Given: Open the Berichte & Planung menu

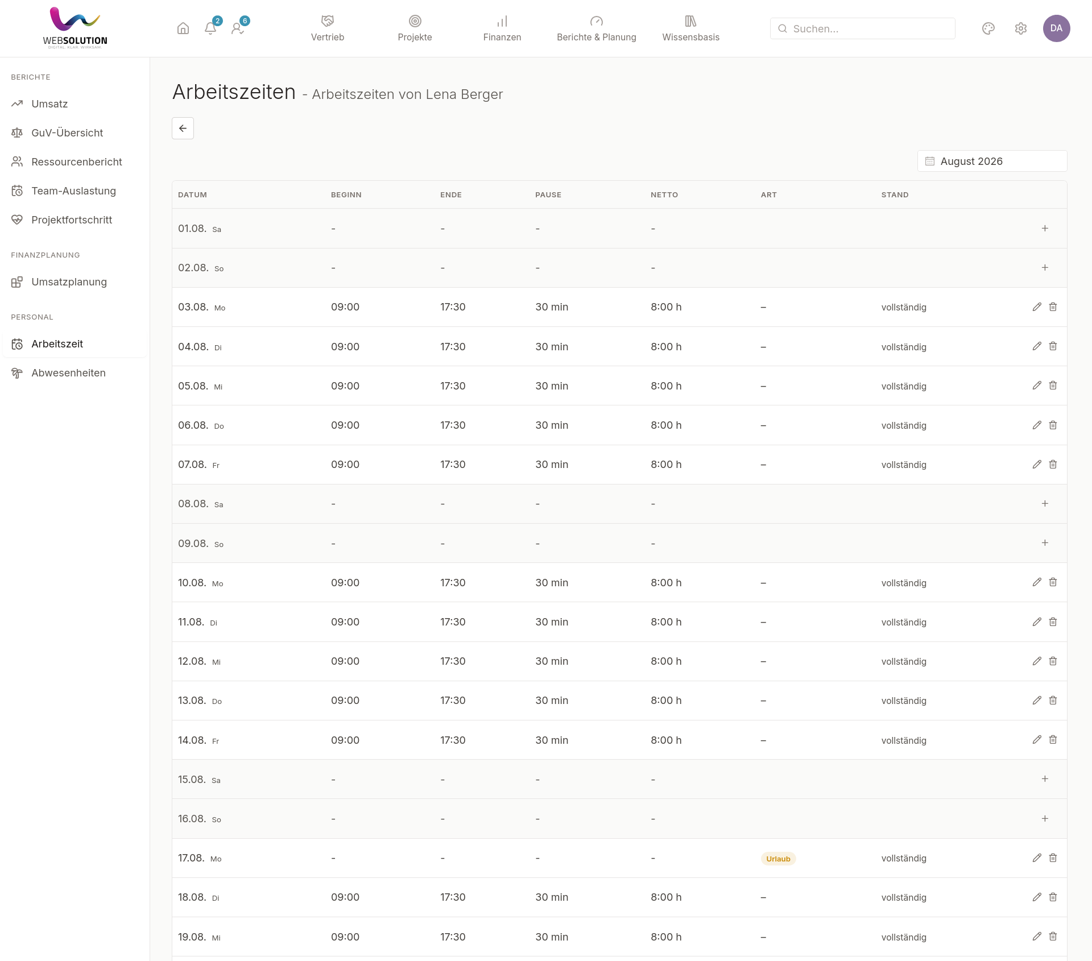Looking at the screenshot, I should click(597, 28).
